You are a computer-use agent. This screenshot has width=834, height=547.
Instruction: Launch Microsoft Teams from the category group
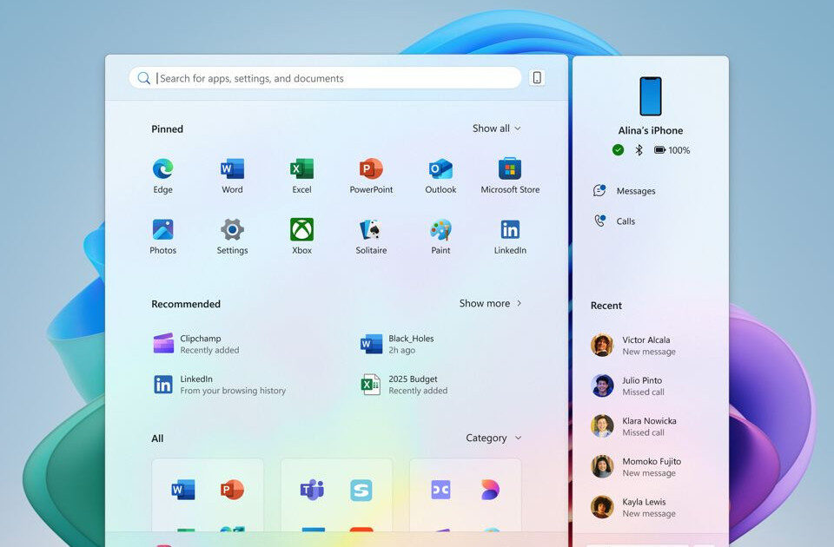[312, 490]
